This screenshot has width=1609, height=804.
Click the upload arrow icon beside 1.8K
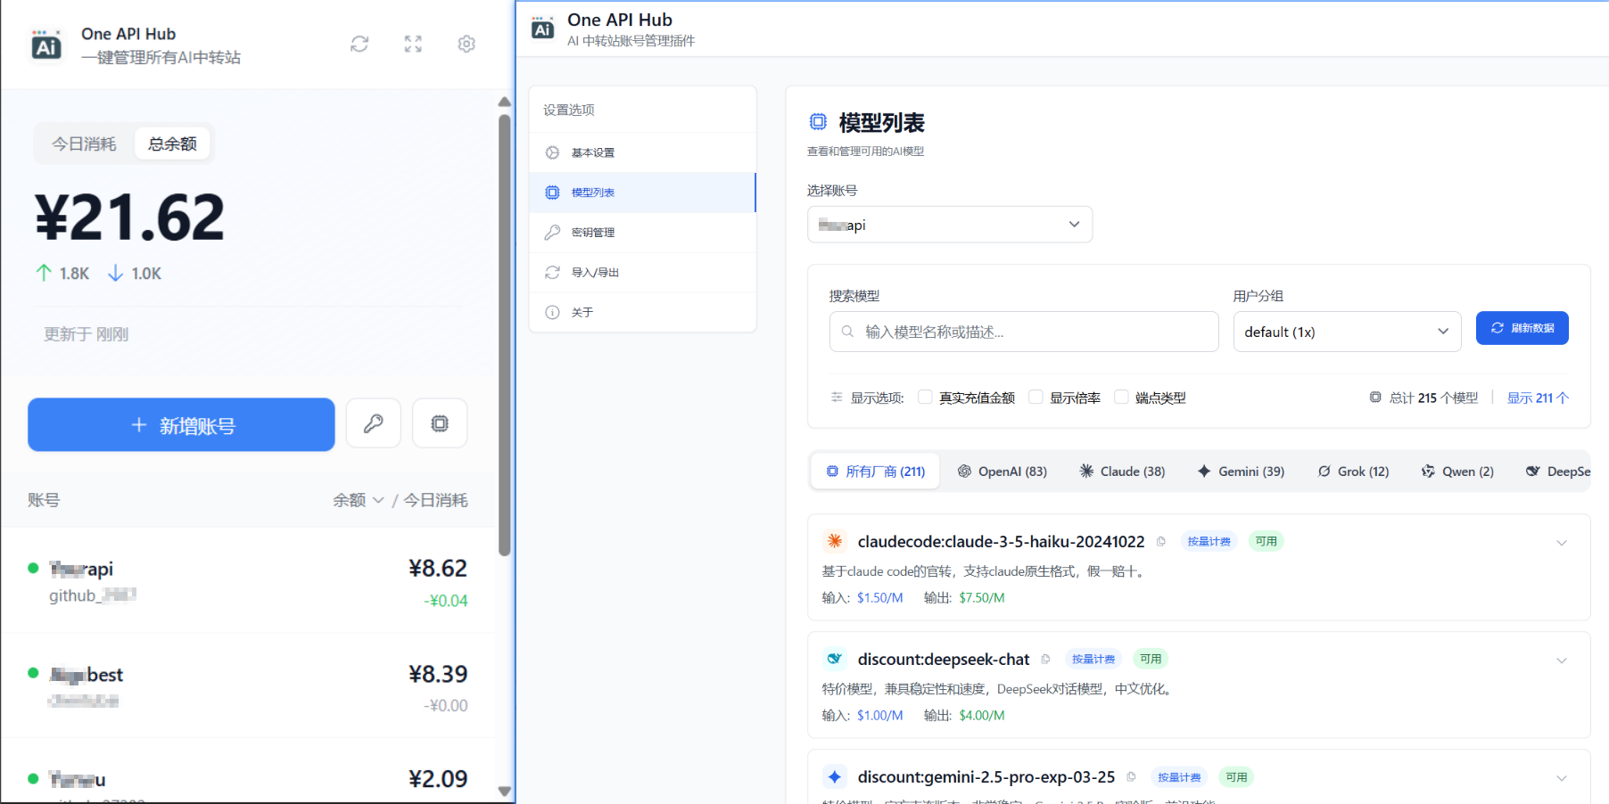coord(44,273)
